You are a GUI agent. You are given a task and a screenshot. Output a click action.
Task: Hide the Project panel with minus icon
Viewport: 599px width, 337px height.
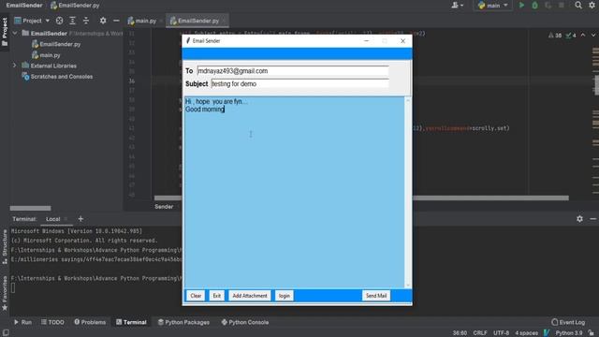[116, 21]
